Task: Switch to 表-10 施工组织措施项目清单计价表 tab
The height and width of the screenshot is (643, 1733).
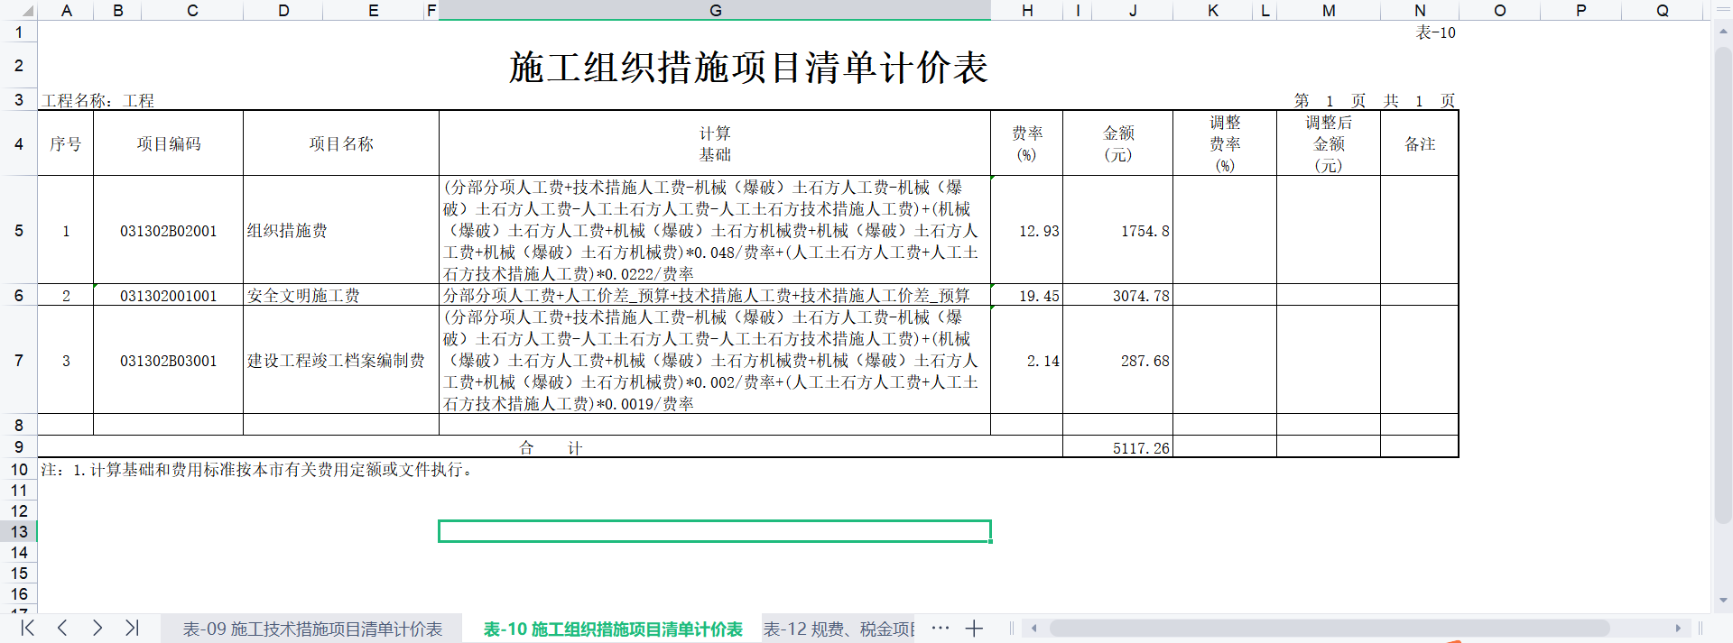Action: click(x=613, y=629)
